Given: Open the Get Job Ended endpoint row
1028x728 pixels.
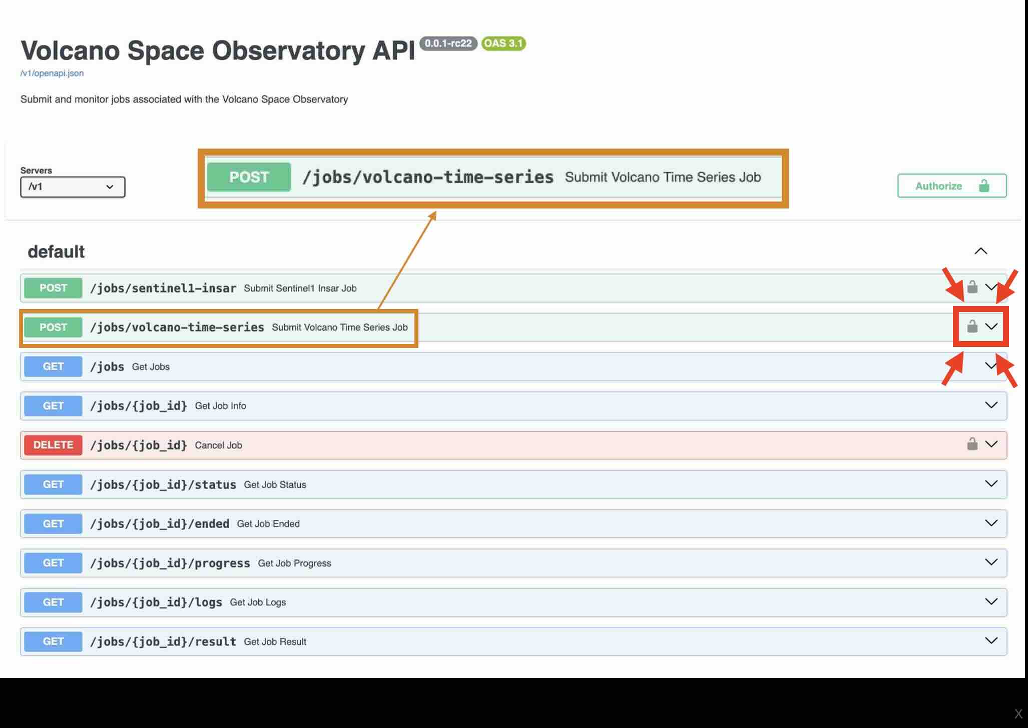Looking at the screenshot, I should (x=268, y=523).
